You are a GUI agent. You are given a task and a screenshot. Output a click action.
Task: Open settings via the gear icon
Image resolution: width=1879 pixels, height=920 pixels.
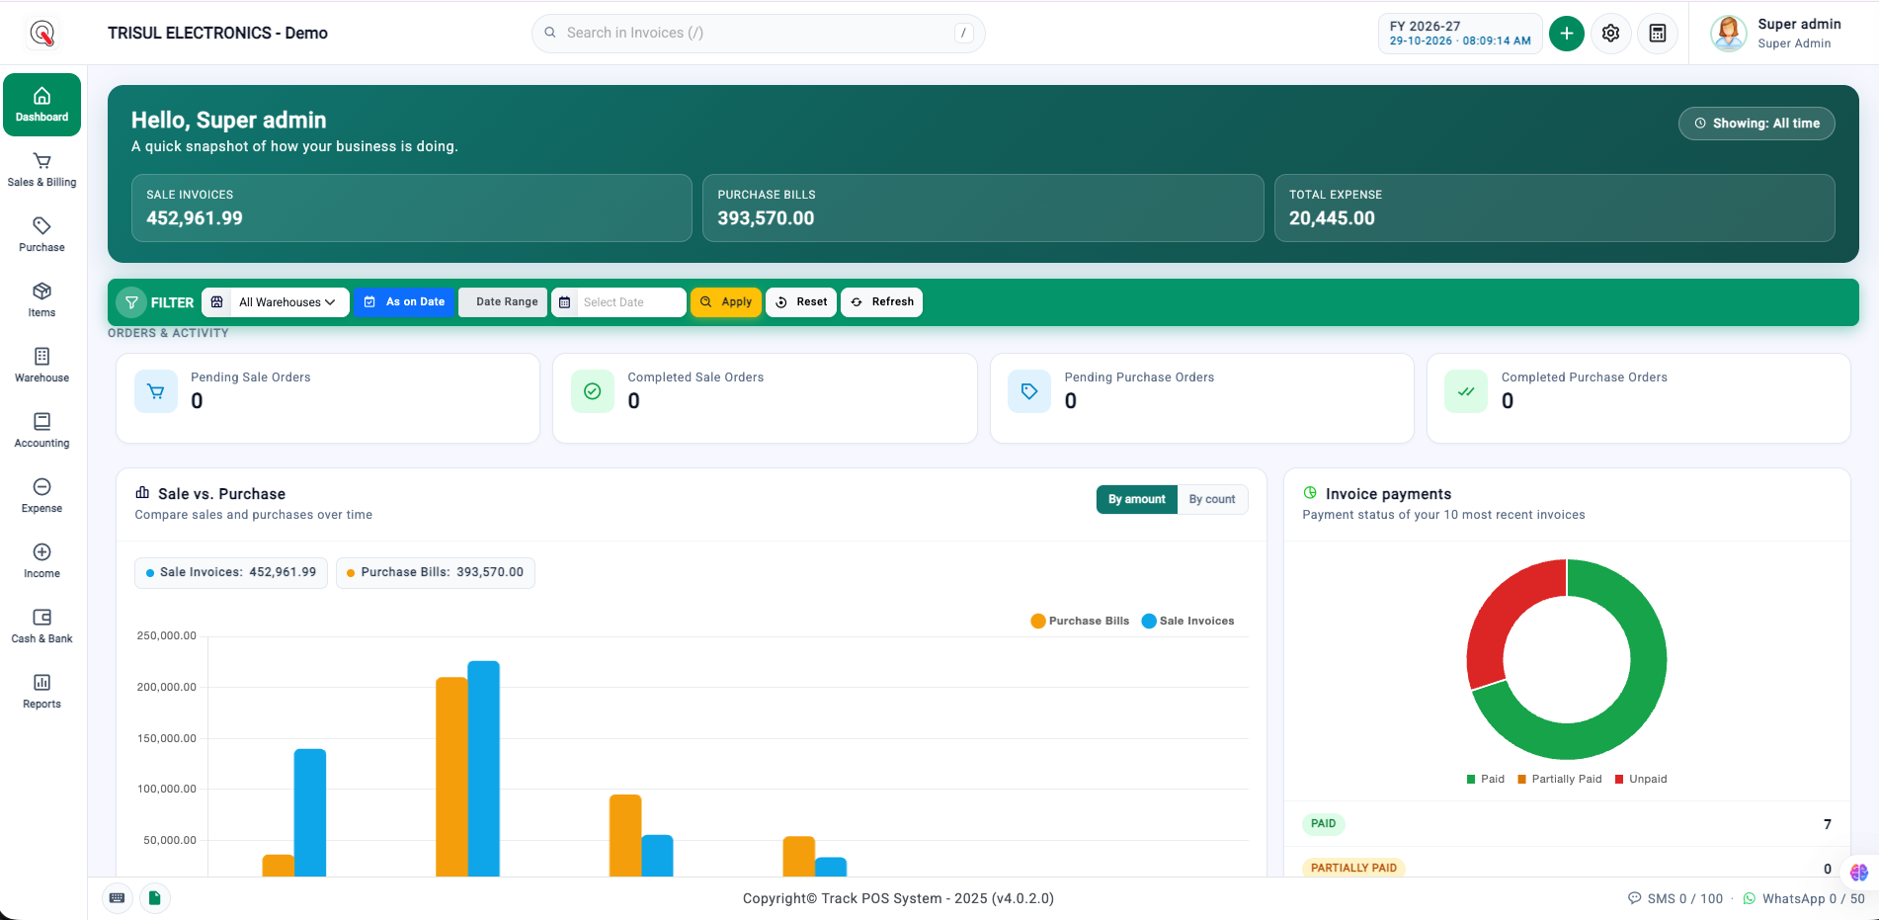[x=1610, y=34]
